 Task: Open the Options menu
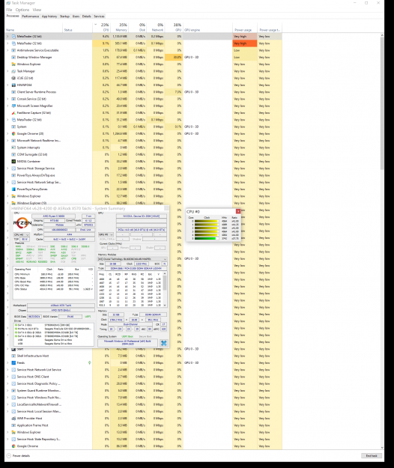click(22, 10)
